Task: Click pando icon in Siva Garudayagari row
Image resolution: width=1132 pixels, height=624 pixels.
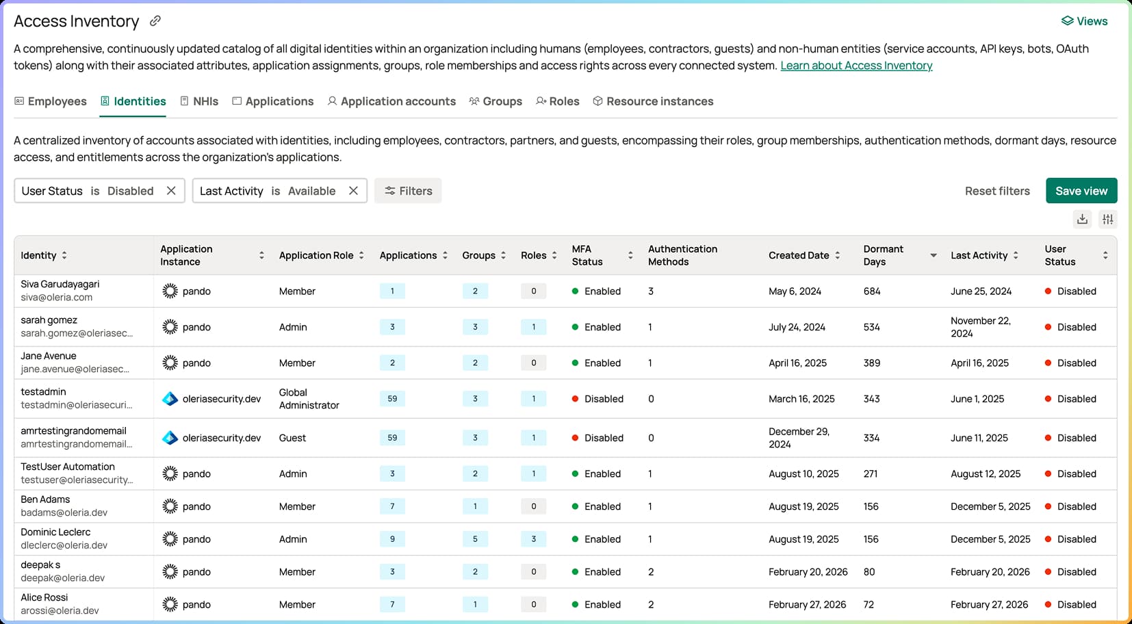Action: (170, 291)
